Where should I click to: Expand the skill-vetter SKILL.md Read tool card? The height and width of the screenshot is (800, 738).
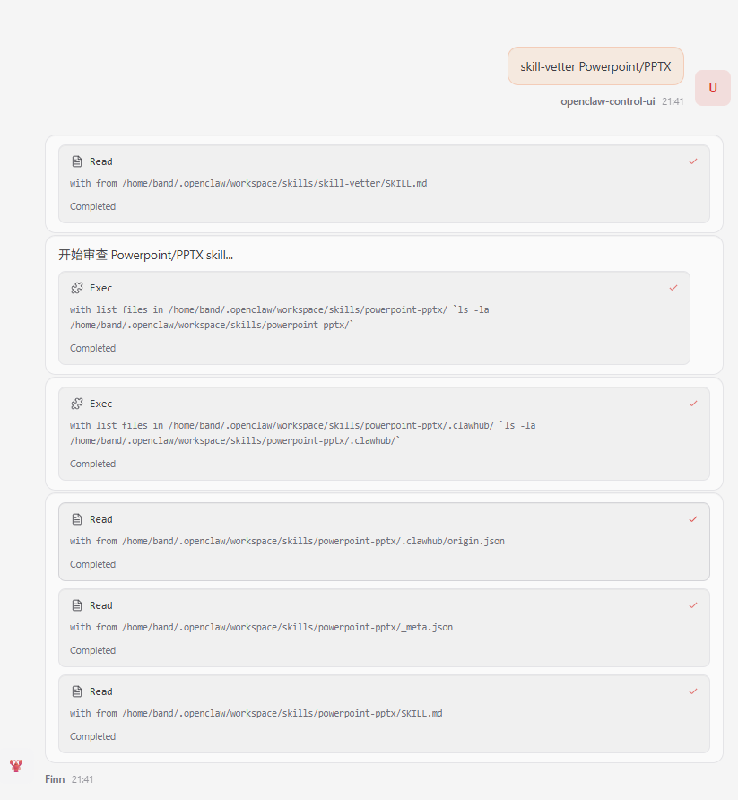pyautogui.click(x=384, y=184)
